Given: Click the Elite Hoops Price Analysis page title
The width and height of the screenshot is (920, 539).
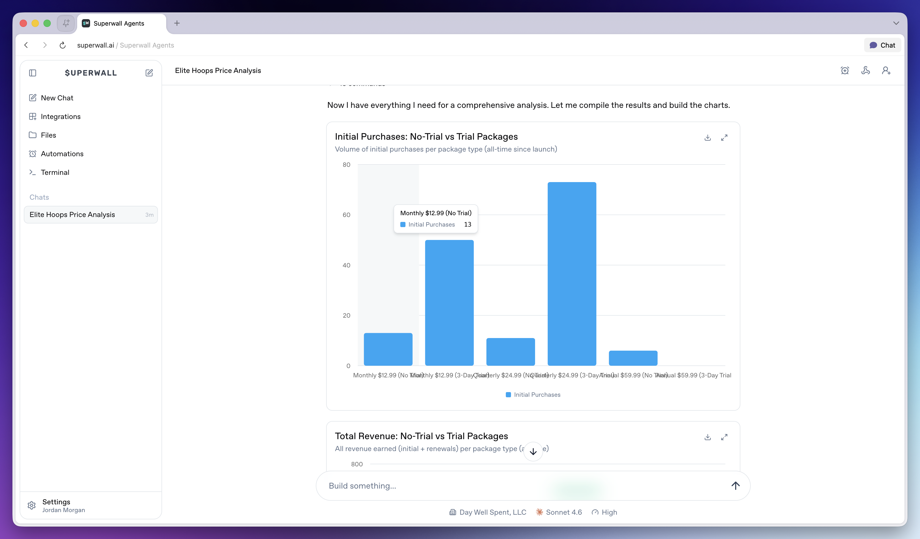Looking at the screenshot, I should [218, 70].
